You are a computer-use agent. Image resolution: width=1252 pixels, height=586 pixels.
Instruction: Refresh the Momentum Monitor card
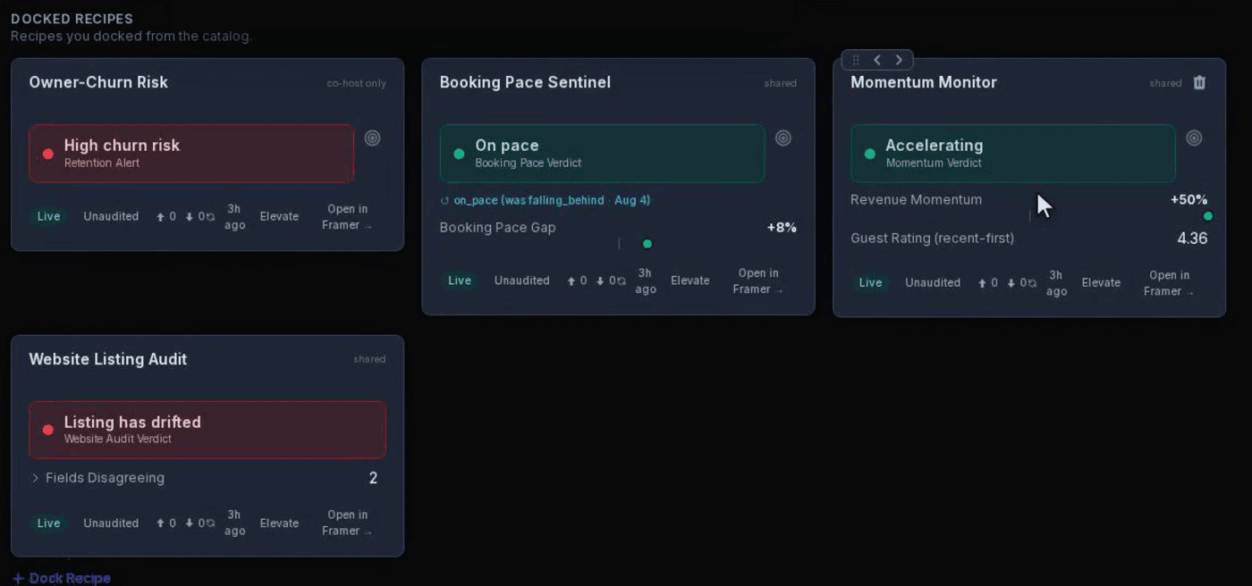click(x=1032, y=283)
